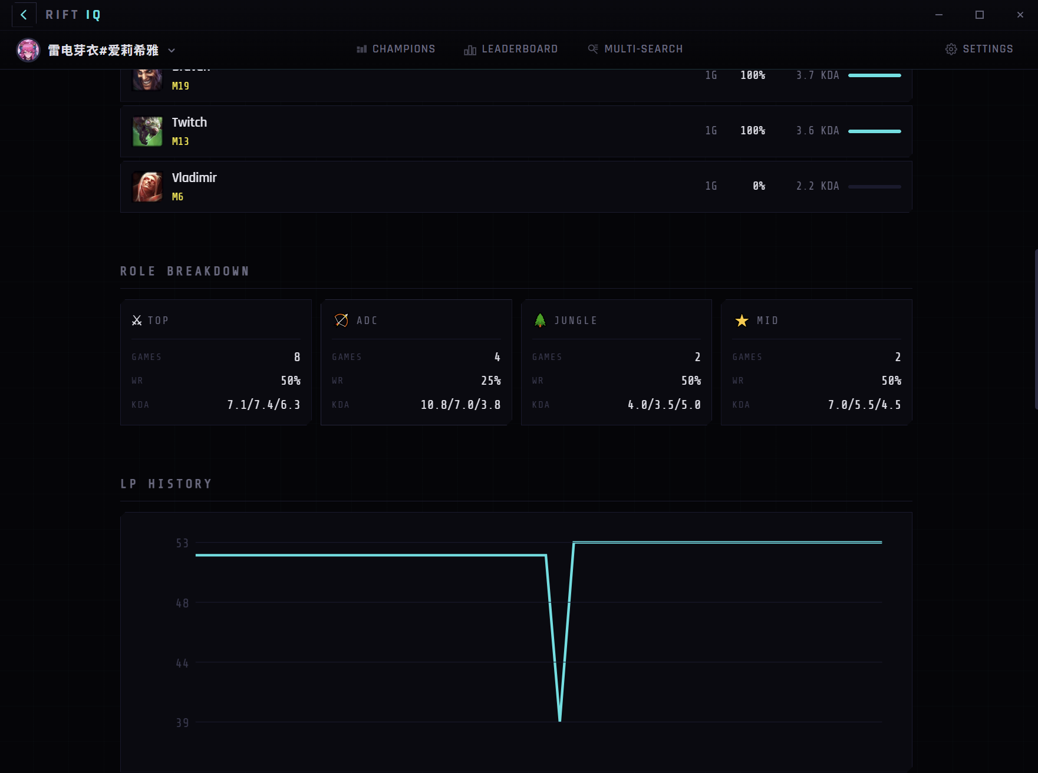
Task: Click the Jungle tree icon
Action: tap(540, 320)
